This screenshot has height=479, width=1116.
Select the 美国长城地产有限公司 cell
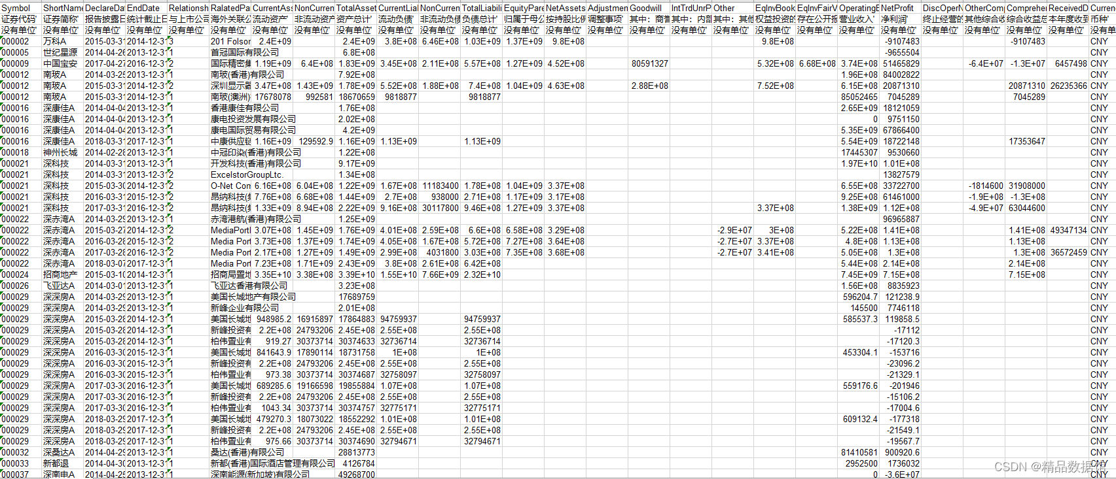pos(253,297)
